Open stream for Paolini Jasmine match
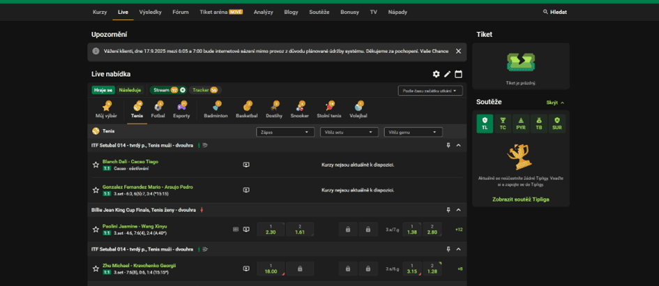This screenshot has width=659, height=286. [246, 229]
